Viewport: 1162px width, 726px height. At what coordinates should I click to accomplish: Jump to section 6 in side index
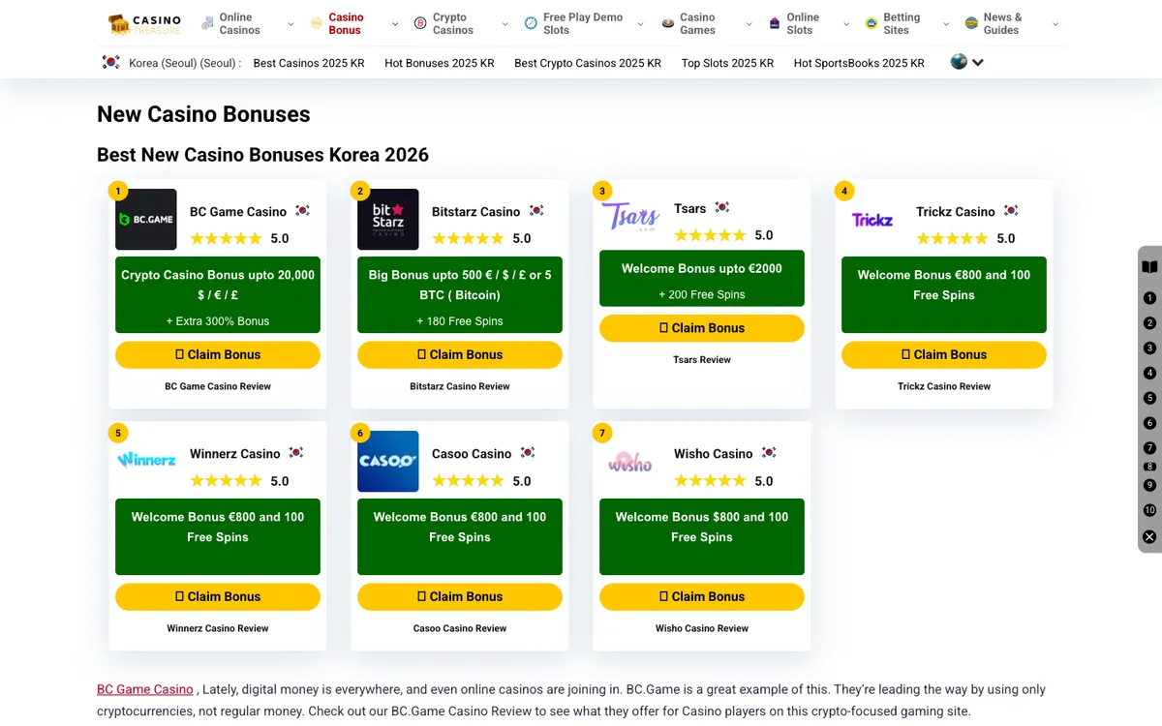click(1149, 423)
